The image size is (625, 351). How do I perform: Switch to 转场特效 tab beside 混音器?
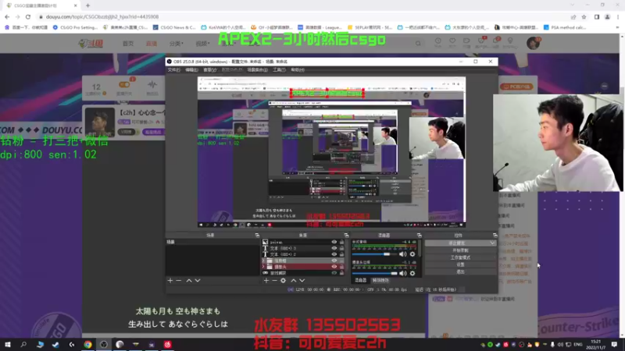coord(380,281)
